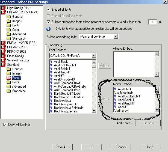The image size is (168, 152).
Task: Click the PDF/X-1a:2001 preset icon
Action: [x=4, y=47]
